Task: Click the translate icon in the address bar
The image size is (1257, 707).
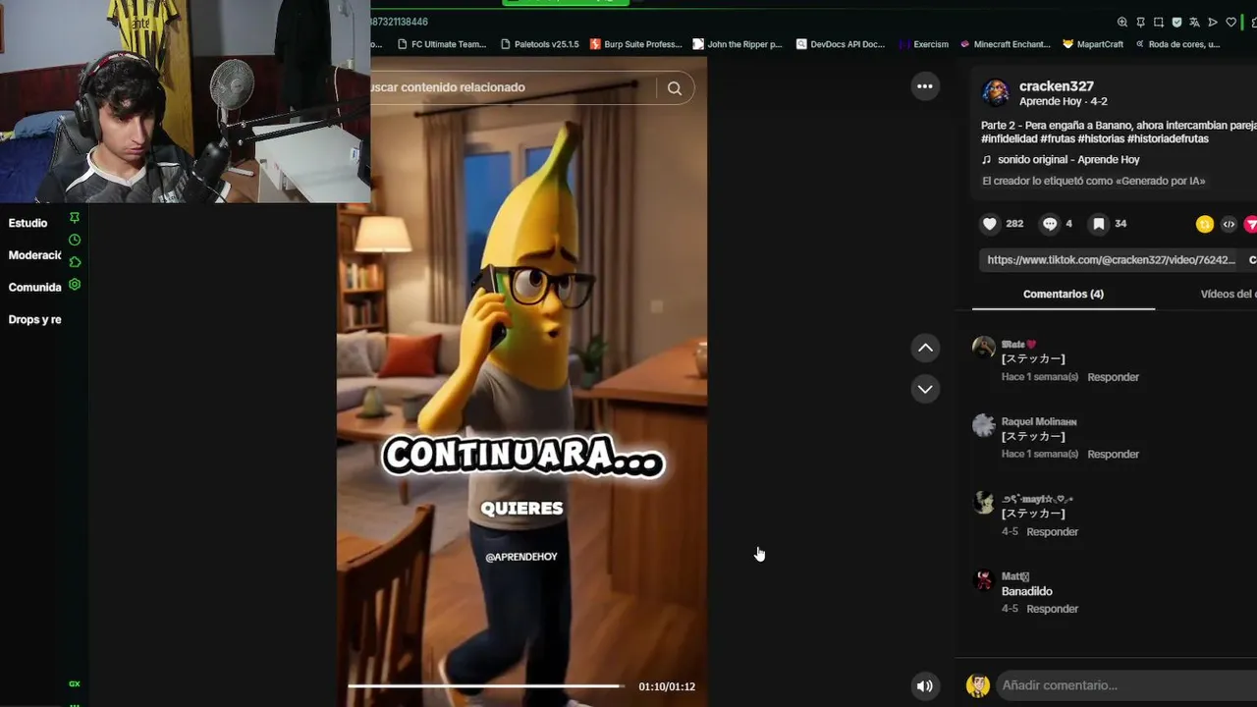Action: pyautogui.click(x=1194, y=22)
